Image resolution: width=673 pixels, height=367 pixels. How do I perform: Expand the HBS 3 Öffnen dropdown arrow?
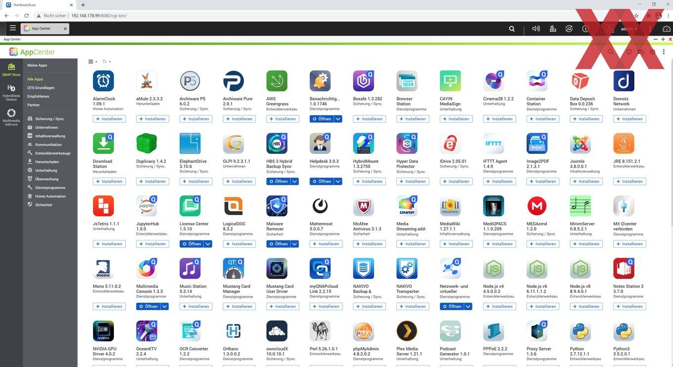click(x=295, y=182)
